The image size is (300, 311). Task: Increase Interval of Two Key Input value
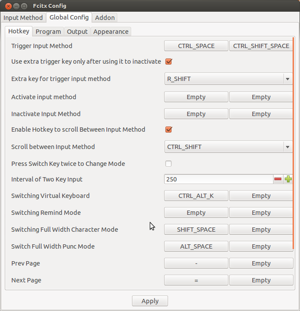pyautogui.click(x=288, y=179)
